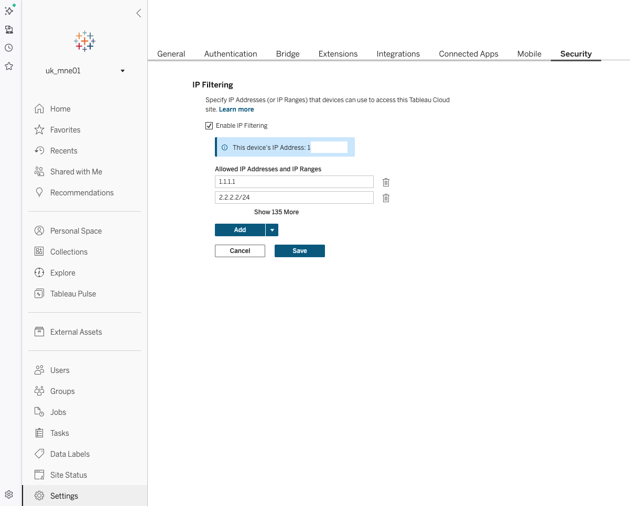This screenshot has height=506, width=630.
Task: Open the Learn more link about IP Filtering
Action: coord(236,109)
